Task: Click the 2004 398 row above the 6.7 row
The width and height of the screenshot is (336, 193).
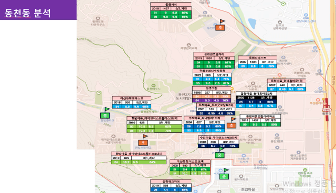Action: coord(218,142)
